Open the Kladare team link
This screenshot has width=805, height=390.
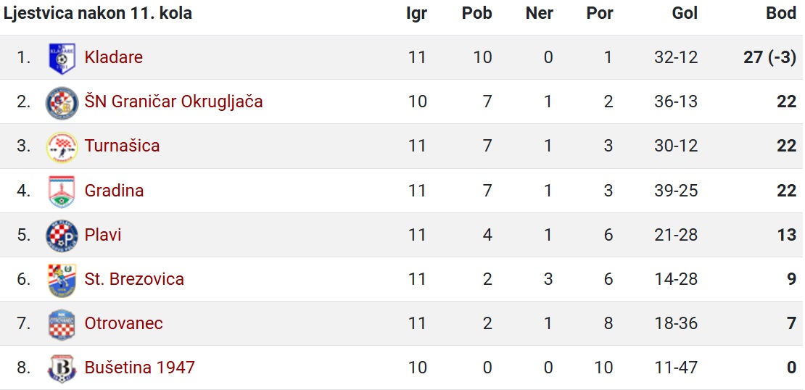[x=113, y=57]
